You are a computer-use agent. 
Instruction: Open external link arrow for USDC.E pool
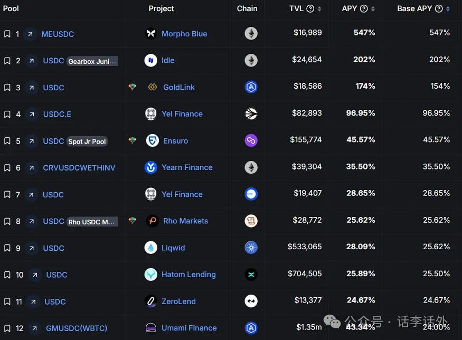click(x=32, y=114)
